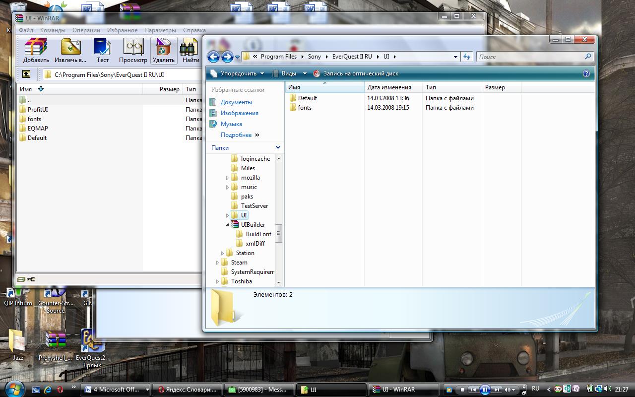The width and height of the screenshot is (635, 397).
Task: Open the Команды menu in WinRAR
Action: (x=53, y=30)
